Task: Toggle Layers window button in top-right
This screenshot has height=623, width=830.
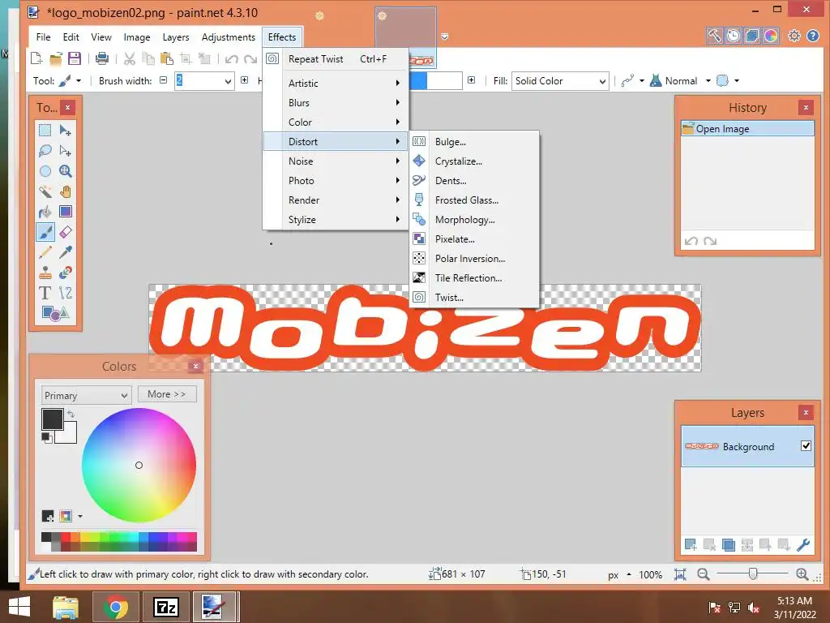Action: 751,36
